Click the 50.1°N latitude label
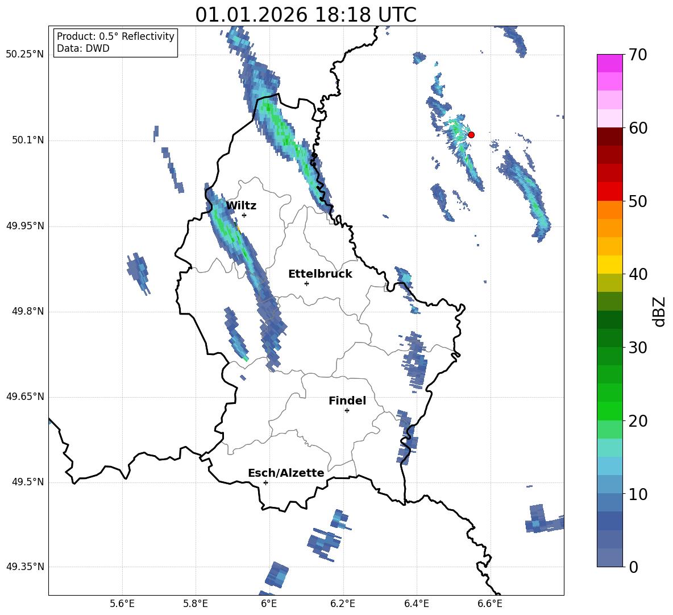Screen dimensions: 673x615 point(28,141)
